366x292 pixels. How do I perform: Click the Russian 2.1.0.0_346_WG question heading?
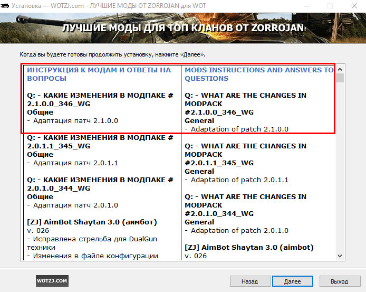(100, 99)
